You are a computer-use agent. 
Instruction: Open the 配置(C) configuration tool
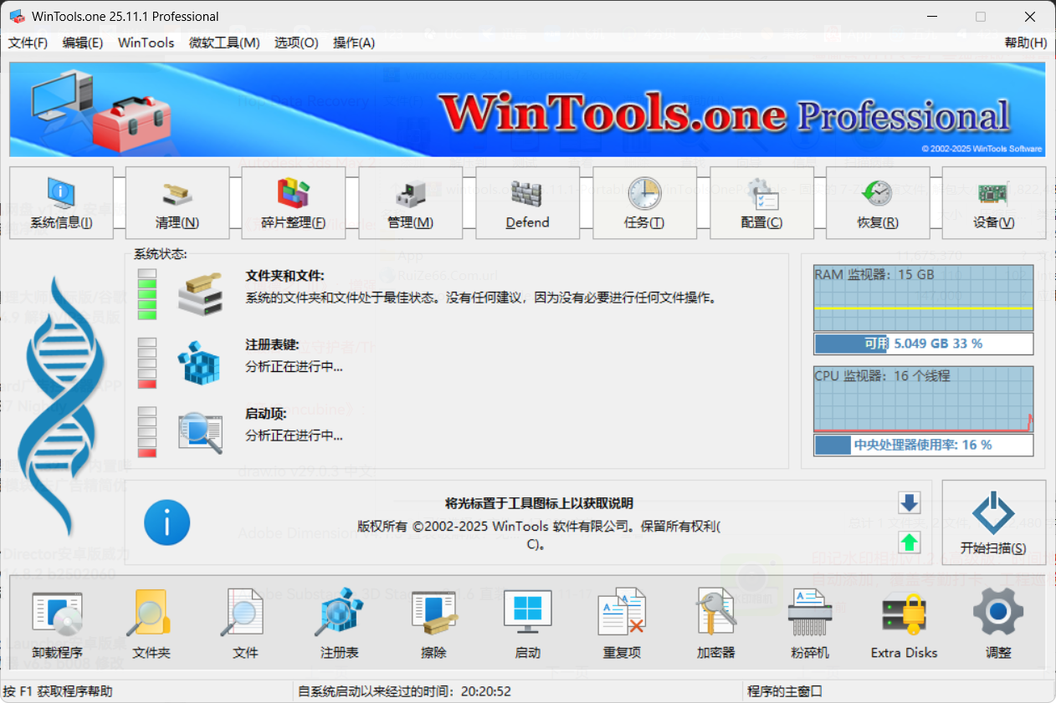coord(761,203)
